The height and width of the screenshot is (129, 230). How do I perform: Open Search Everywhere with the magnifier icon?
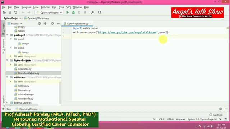(x=100, y=13)
